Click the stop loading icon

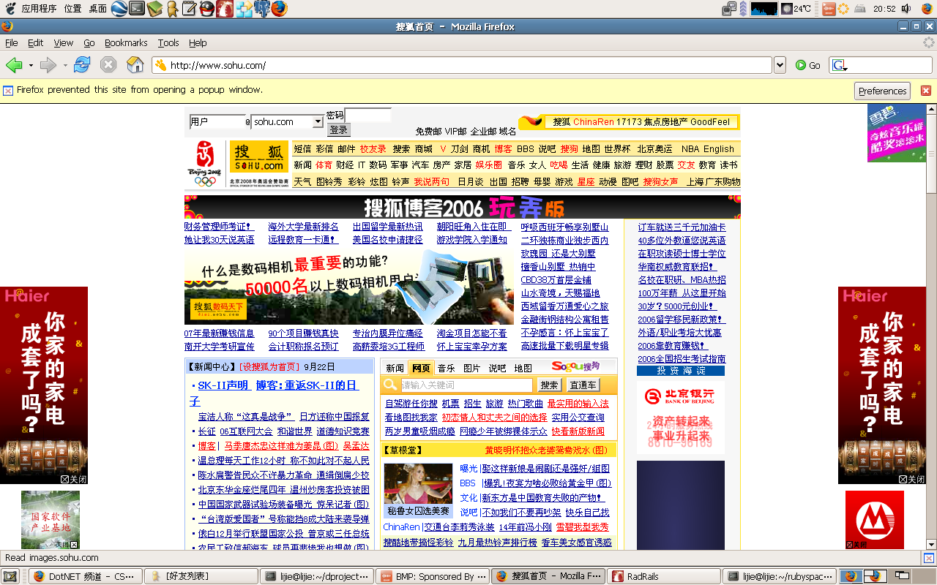[108, 65]
